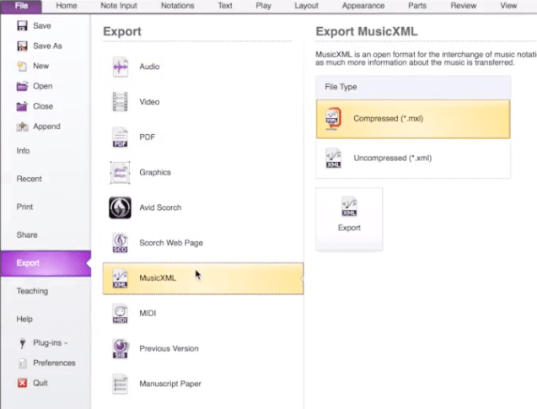Image resolution: width=537 pixels, height=409 pixels.
Task: Select the Previous Version label
Action: point(169,349)
